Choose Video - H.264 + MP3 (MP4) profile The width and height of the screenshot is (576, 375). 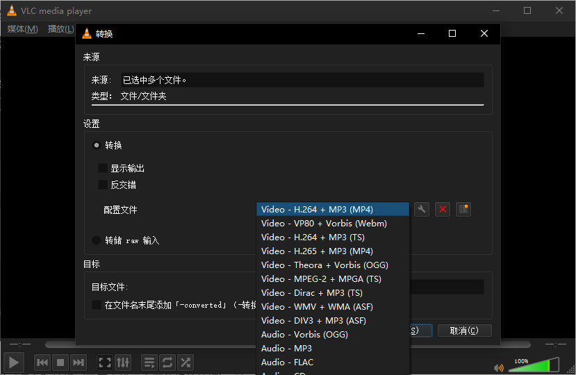click(x=332, y=209)
